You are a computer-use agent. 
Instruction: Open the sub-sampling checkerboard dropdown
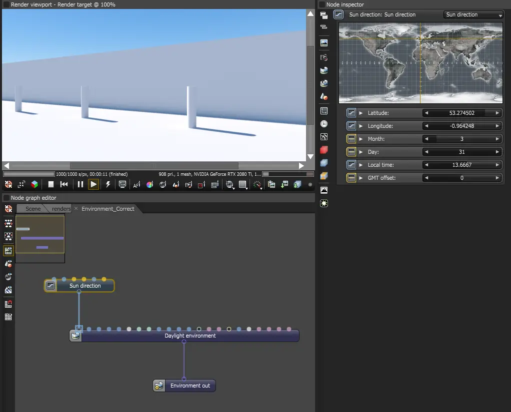coord(243,184)
